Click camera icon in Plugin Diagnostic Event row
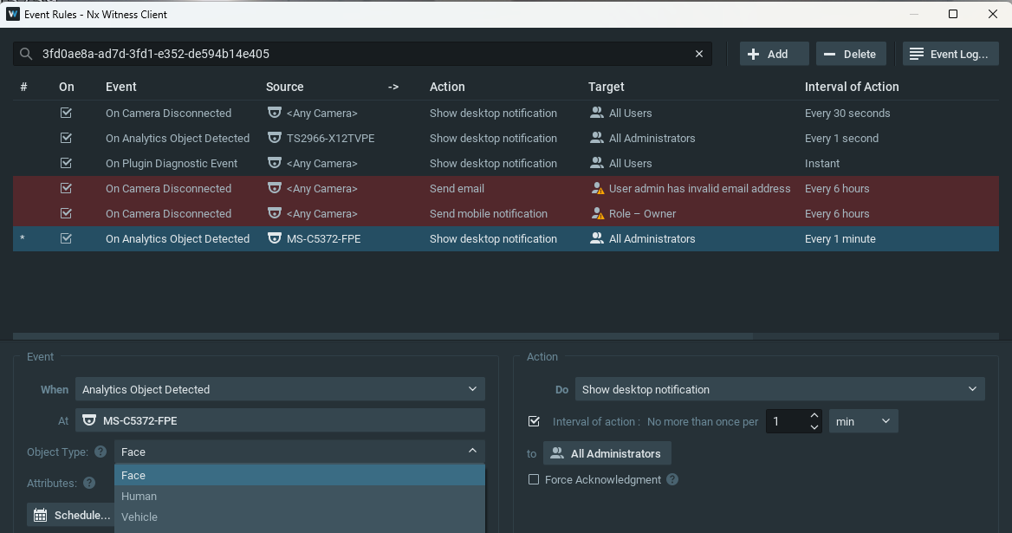Image resolution: width=1012 pixels, height=533 pixels. pyautogui.click(x=275, y=163)
